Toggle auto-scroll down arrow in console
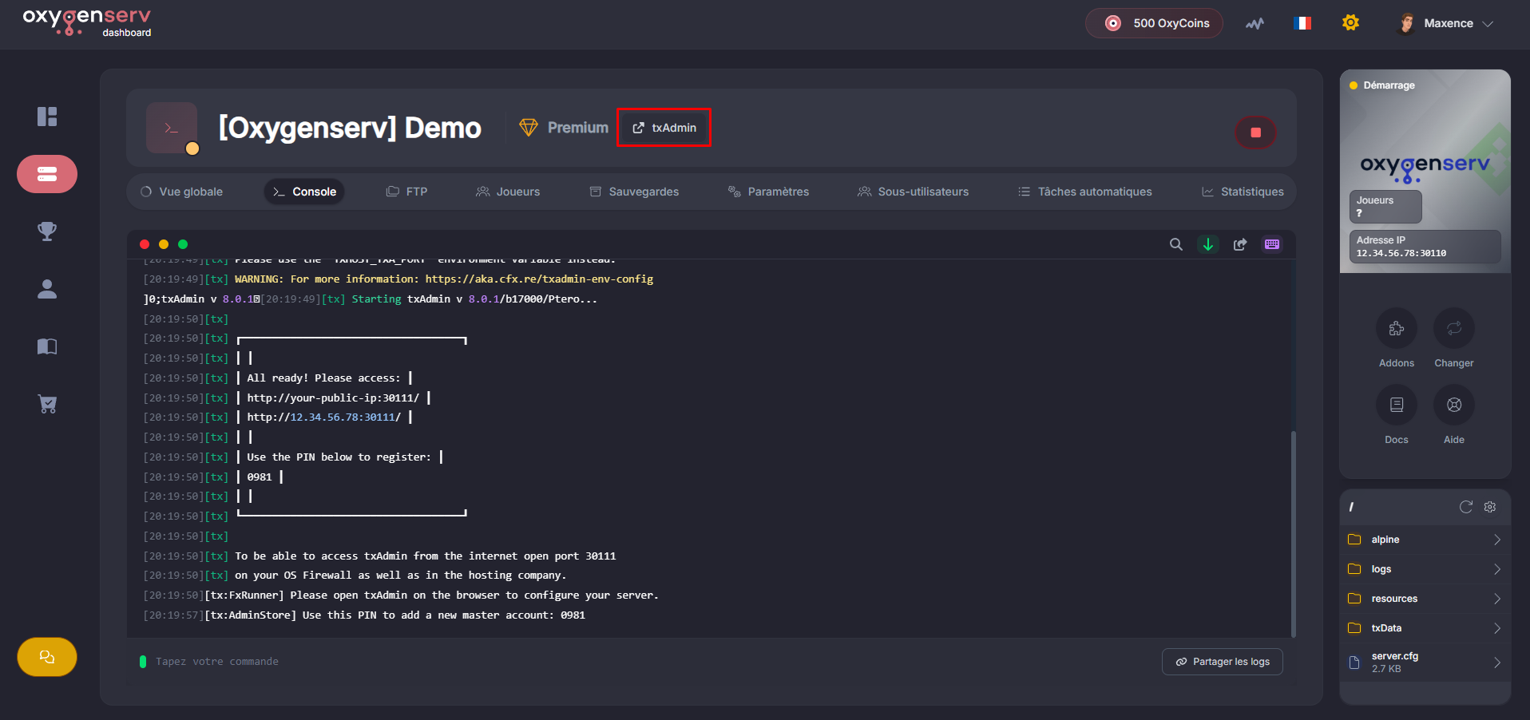The height and width of the screenshot is (720, 1530). [x=1207, y=244]
